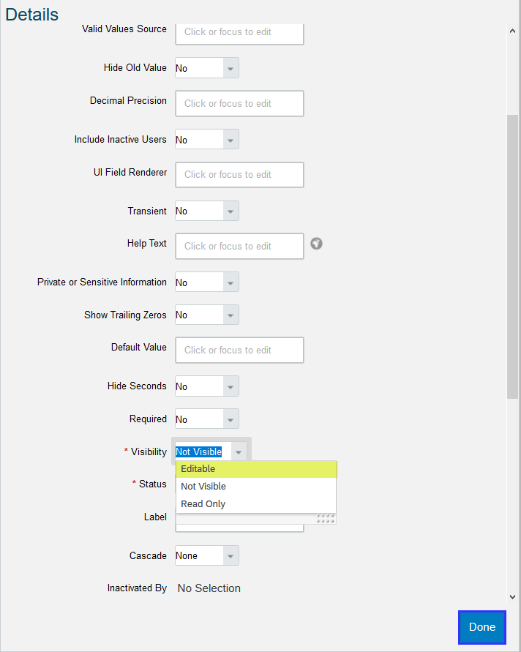Click the scroll down arrow

point(512,597)
